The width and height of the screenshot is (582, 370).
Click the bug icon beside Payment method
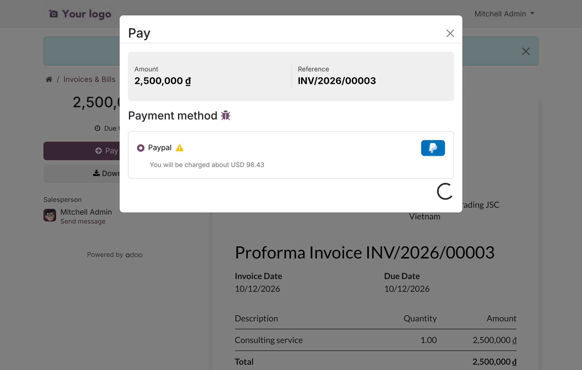(226, 116)
